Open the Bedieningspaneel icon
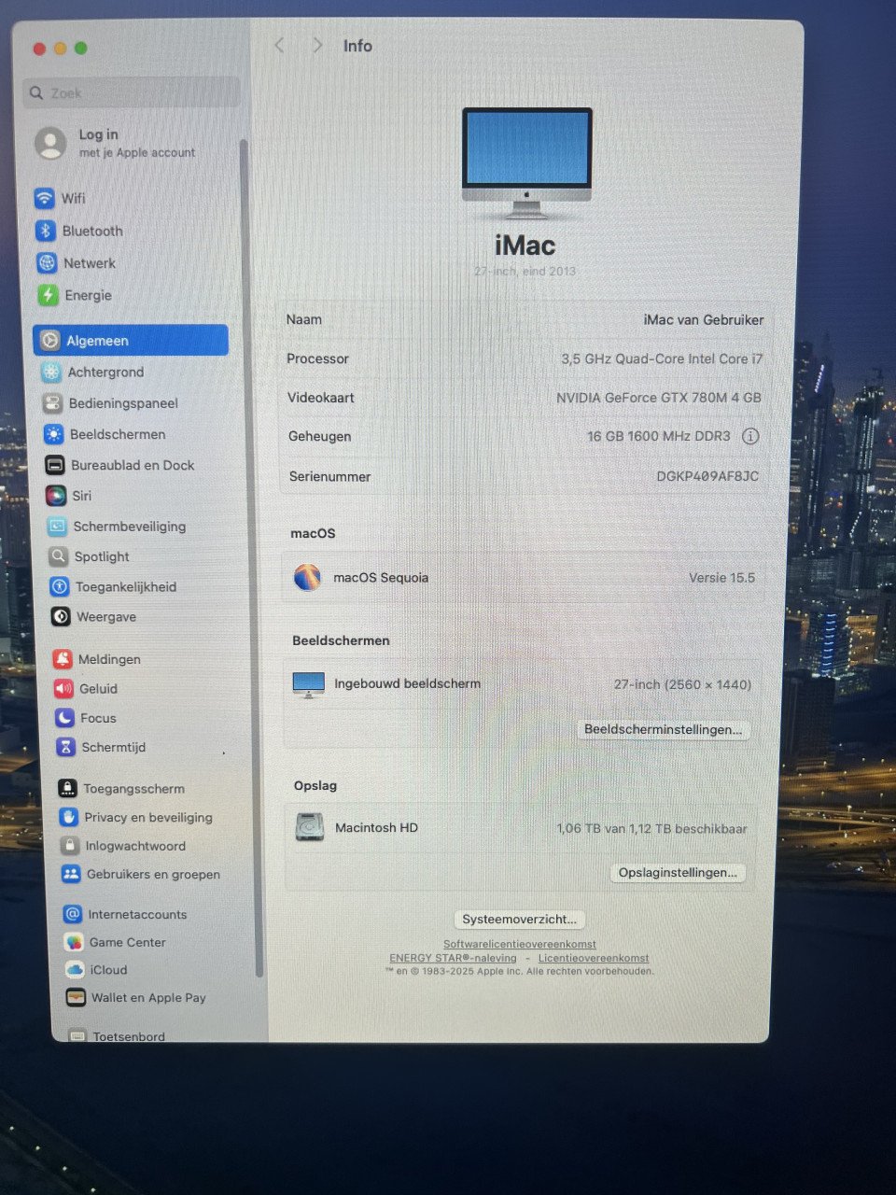 [x=52, y=403]
